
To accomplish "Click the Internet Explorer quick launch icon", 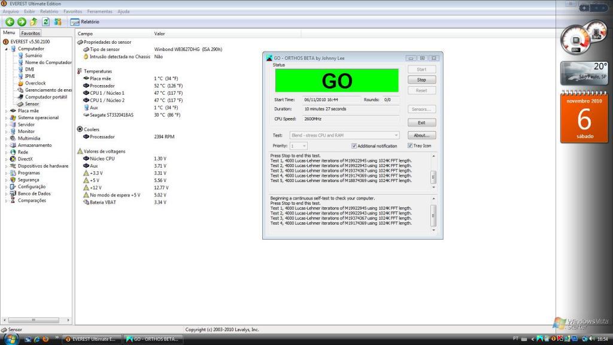I will 37,339.
